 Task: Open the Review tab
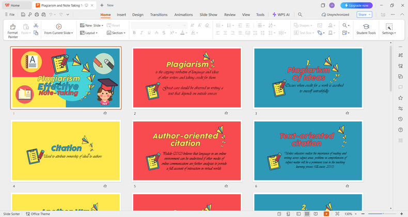230,14
